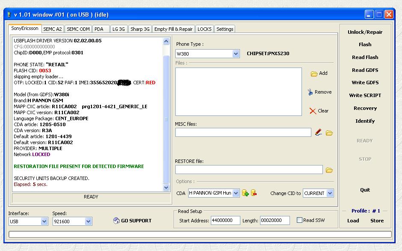Click the READY status bar below log

[91, 197]
